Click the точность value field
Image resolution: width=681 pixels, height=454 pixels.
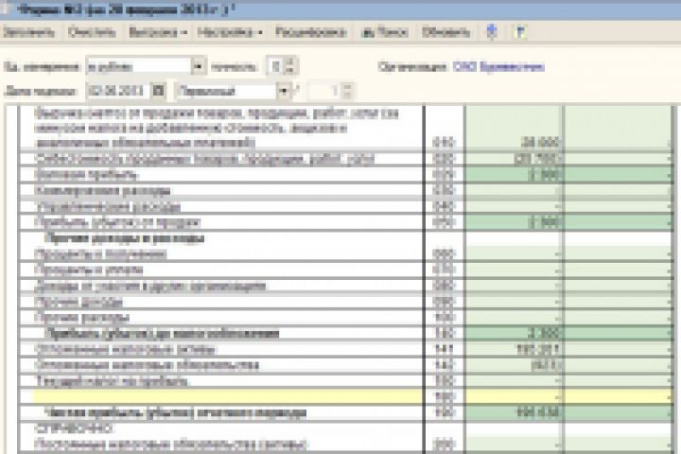click(275, 66)
